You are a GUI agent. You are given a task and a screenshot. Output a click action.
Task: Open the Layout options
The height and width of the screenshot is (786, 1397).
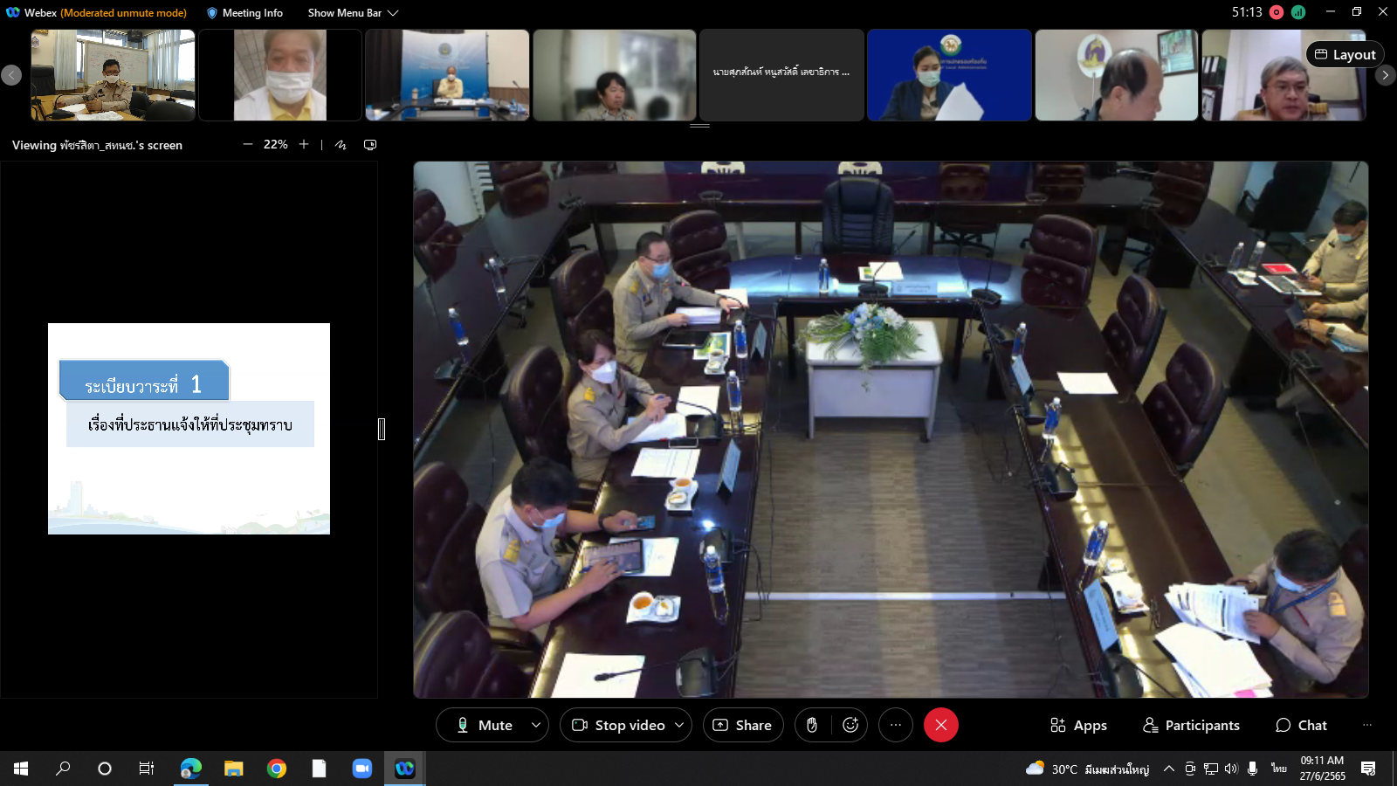click(1345, 54)
